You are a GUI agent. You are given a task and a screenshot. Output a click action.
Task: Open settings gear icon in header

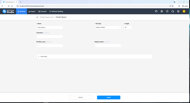(178, 11)
